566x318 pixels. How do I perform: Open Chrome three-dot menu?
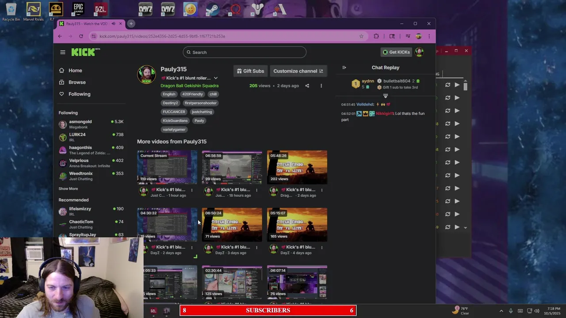pos(429,36)
